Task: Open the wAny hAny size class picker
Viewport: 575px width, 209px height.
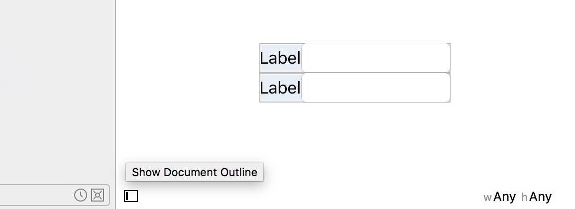Action: (x=517, y=197)
